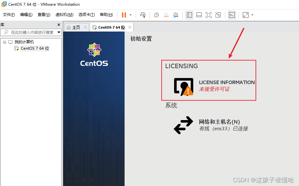This screenshot has height=186, width=299.
Task: Take a snapshot of the virtual machine
Action: 156,15
